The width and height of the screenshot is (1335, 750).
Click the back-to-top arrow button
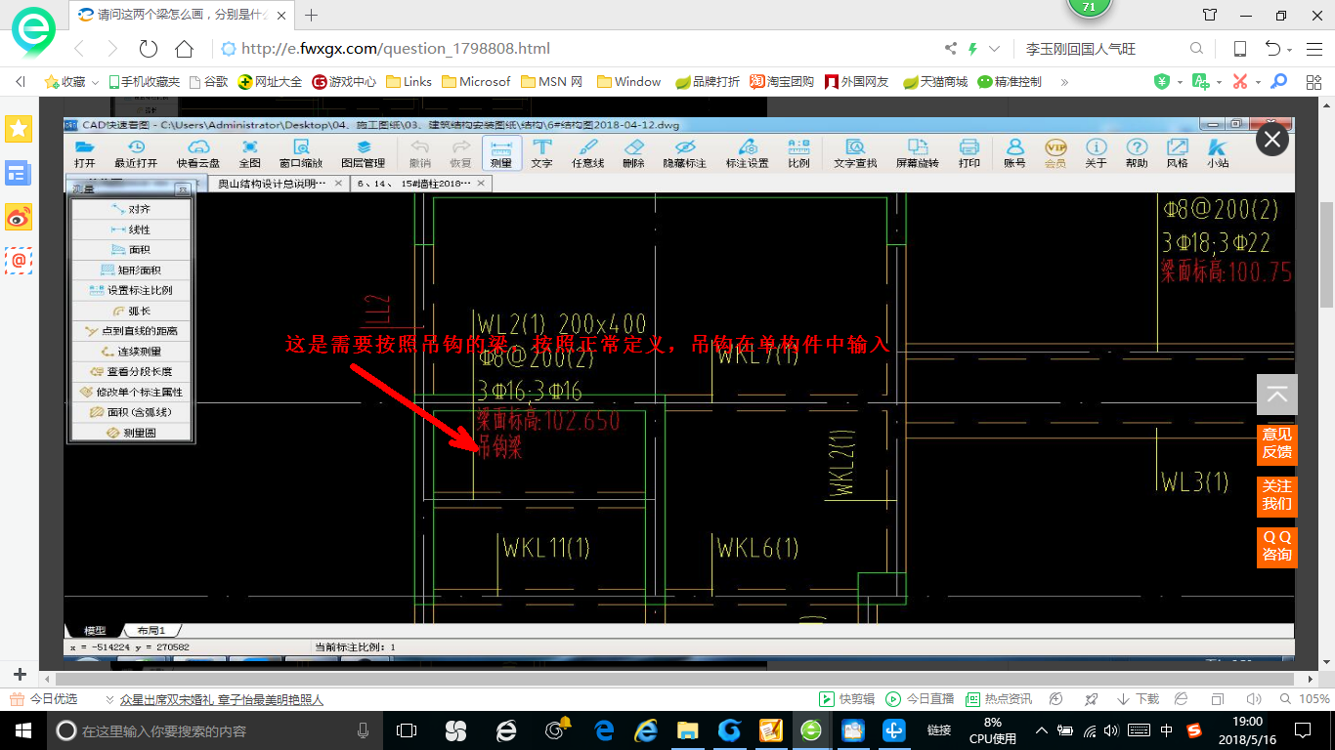[x=1276, y=395]
